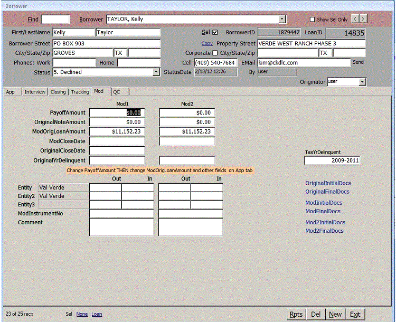Viewport: 396px width, 322px height.
Task: Click the Exit button
Action: [x=355, y=314]
